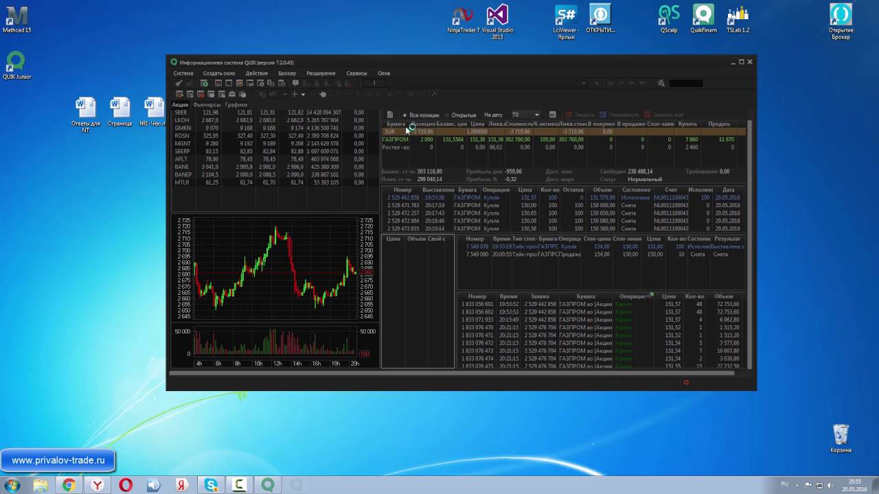Click the horizontal scrollbar at QUIK window bottom
879x494 pixels.
[x=452, y=373]
